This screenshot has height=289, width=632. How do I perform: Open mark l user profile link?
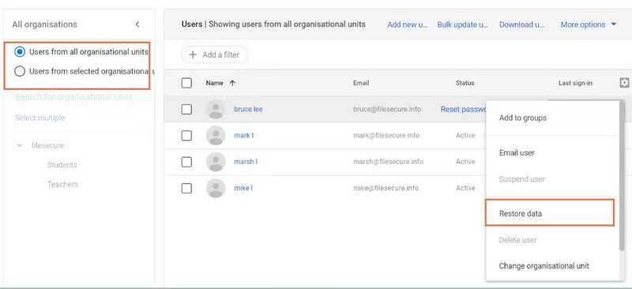pyautogui.click(x=244, y=136)
